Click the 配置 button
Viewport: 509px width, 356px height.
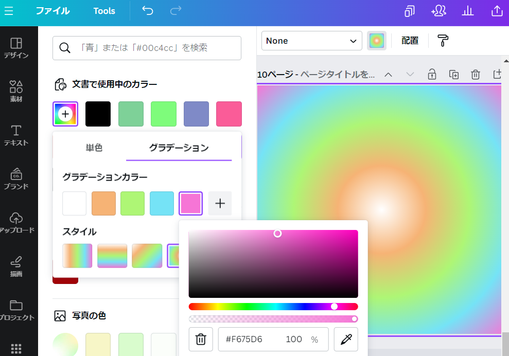point(410,41)
